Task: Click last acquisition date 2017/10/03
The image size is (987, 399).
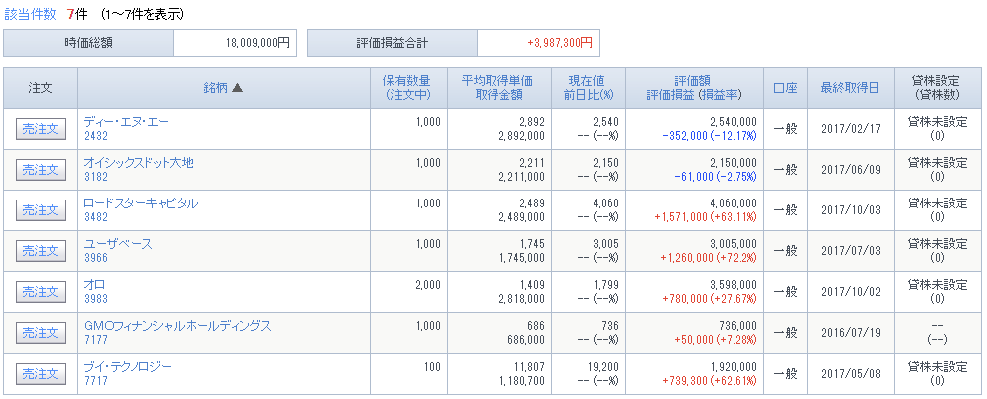Action: (851, 209)
